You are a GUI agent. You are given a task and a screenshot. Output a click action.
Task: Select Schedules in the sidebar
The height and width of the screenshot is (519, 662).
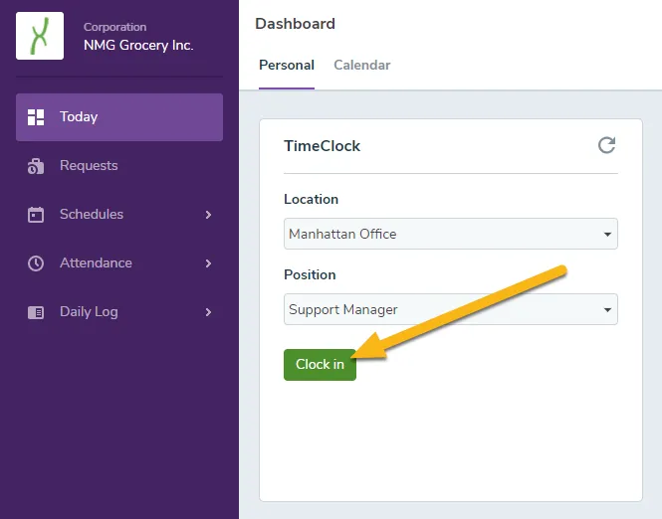click(x=119, y=214)
